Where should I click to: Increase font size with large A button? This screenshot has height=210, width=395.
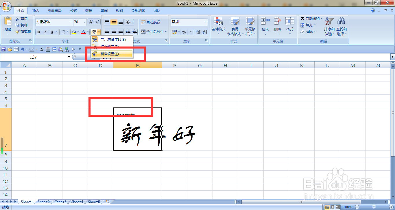(x=91, y=22)
